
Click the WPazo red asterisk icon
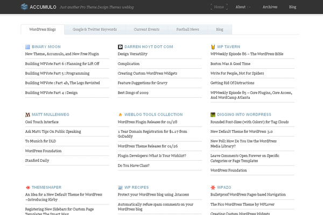click(x=213, y=188)
